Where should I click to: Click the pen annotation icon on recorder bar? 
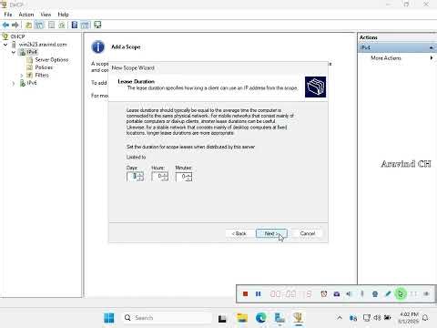388,293
